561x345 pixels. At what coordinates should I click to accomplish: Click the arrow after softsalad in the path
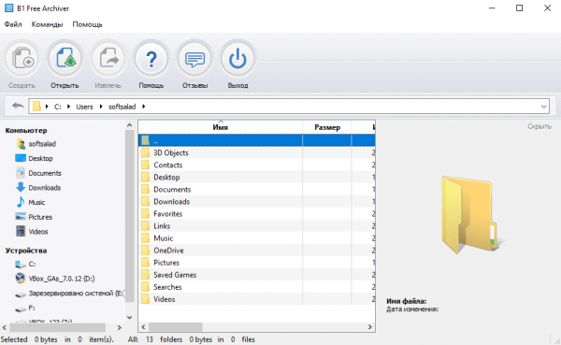point(143,107)
